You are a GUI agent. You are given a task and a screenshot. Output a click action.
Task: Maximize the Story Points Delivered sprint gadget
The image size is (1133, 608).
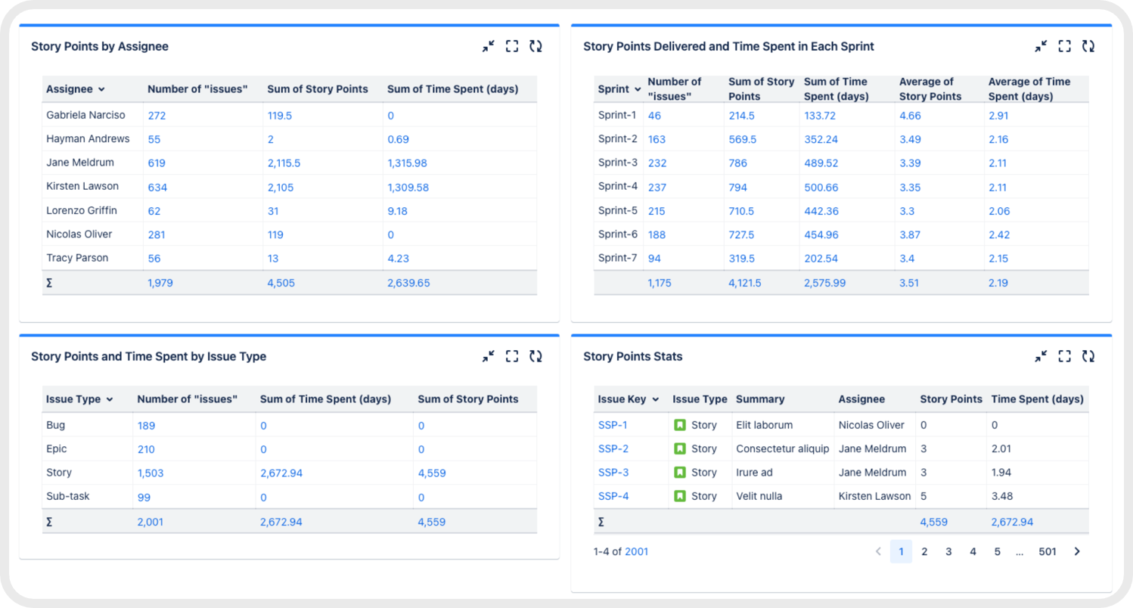click(x=1064, y=46)
